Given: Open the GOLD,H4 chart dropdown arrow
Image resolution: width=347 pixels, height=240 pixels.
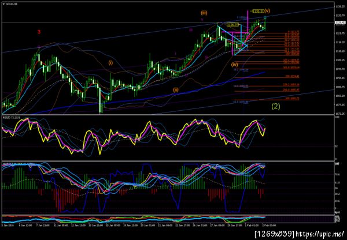Looking at the screenshot, I should [3, 4].
